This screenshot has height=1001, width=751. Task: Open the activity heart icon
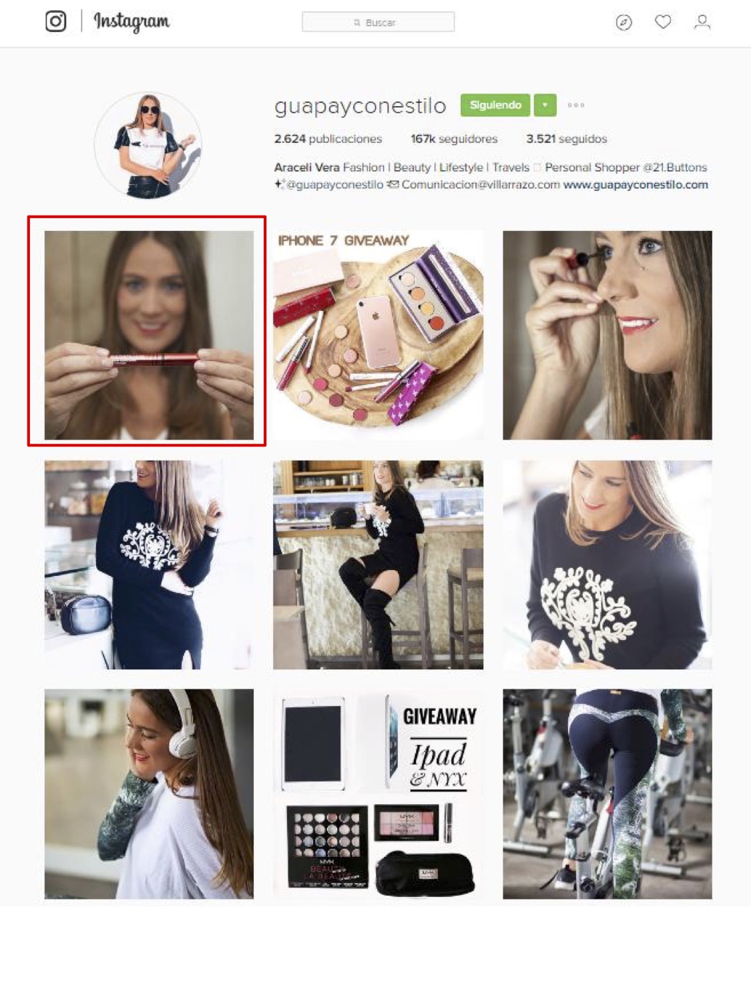tap(663, 22)
